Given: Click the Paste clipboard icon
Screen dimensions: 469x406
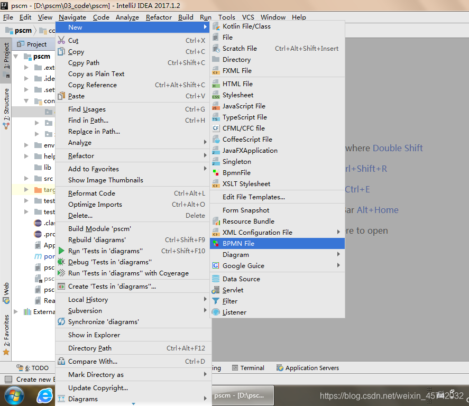Looking at the screenshot, I should pyautogui.click(x=61, y=96).
